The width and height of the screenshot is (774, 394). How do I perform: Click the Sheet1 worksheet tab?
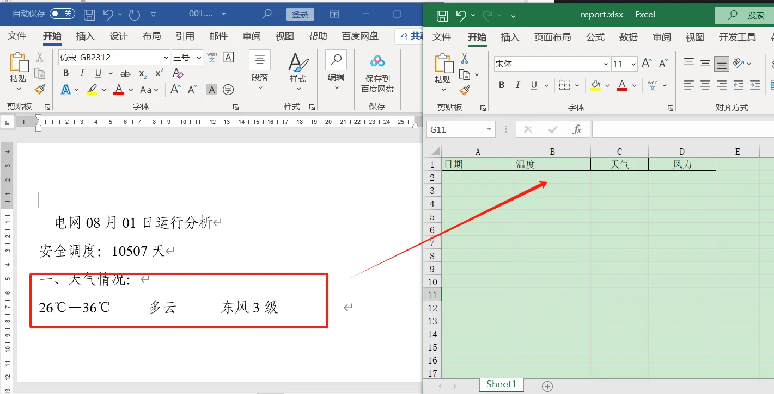(x=501, y=384)
